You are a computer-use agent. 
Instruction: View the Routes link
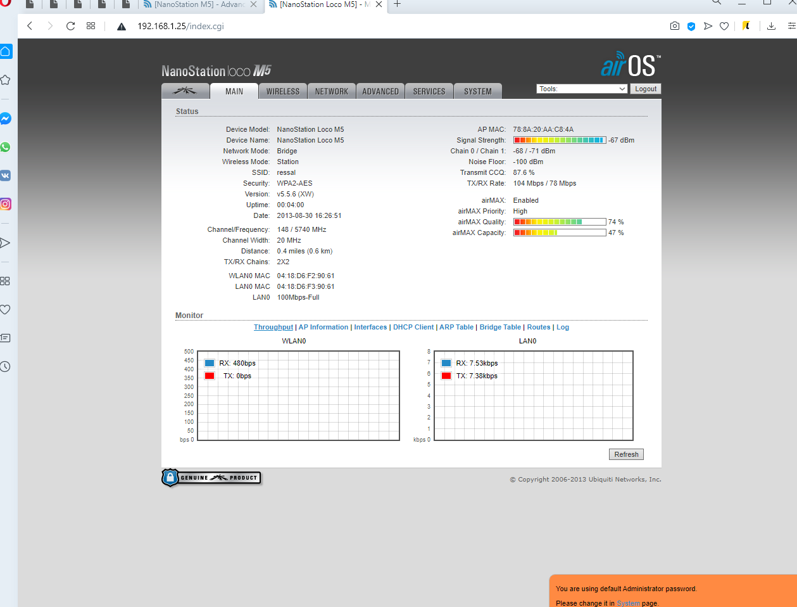tap(539, 327)
